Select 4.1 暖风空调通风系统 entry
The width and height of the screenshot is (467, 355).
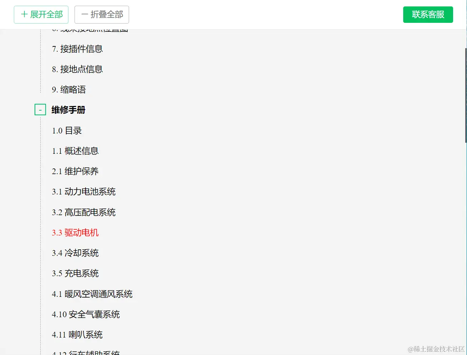click(92, 294)
